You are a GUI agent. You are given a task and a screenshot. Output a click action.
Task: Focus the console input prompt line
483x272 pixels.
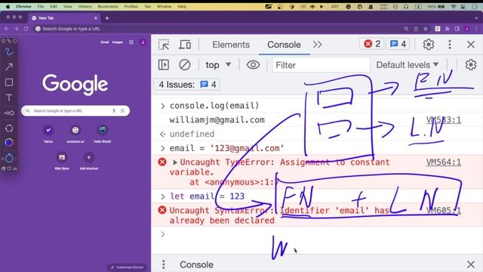tap(317, 234)
